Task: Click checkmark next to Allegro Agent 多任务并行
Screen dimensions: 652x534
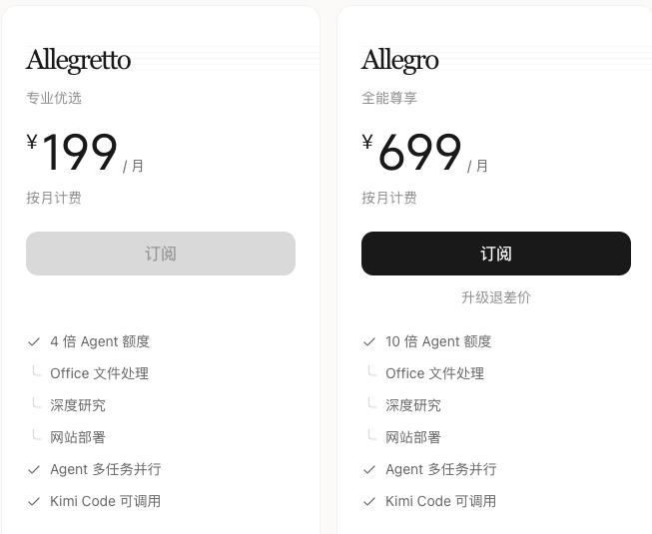Action: pyautogui.click(x=369, y=469)
